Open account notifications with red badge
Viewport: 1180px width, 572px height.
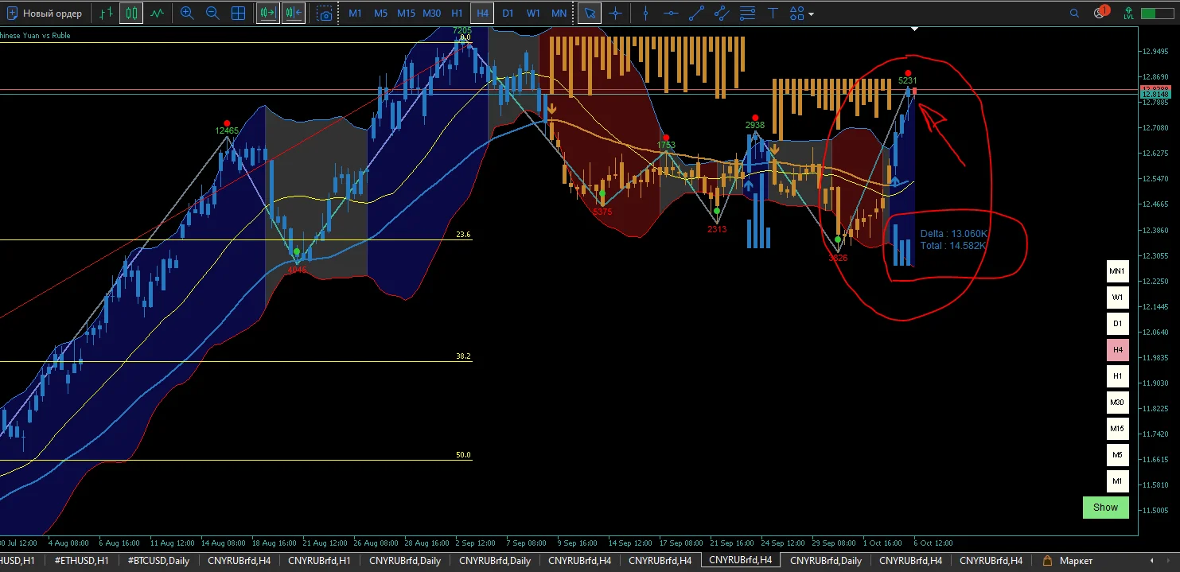[1101, 13]
